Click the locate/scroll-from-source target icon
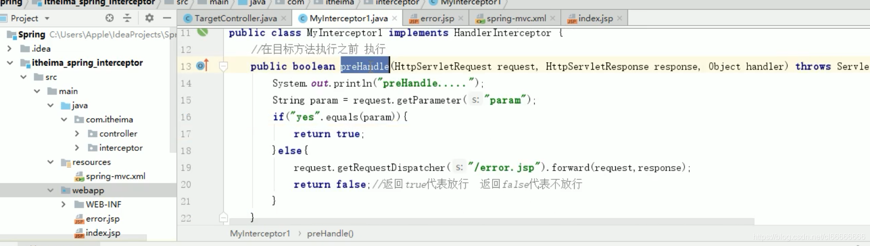The height and width of the screenshot is (246, 870). pos(109,18)
